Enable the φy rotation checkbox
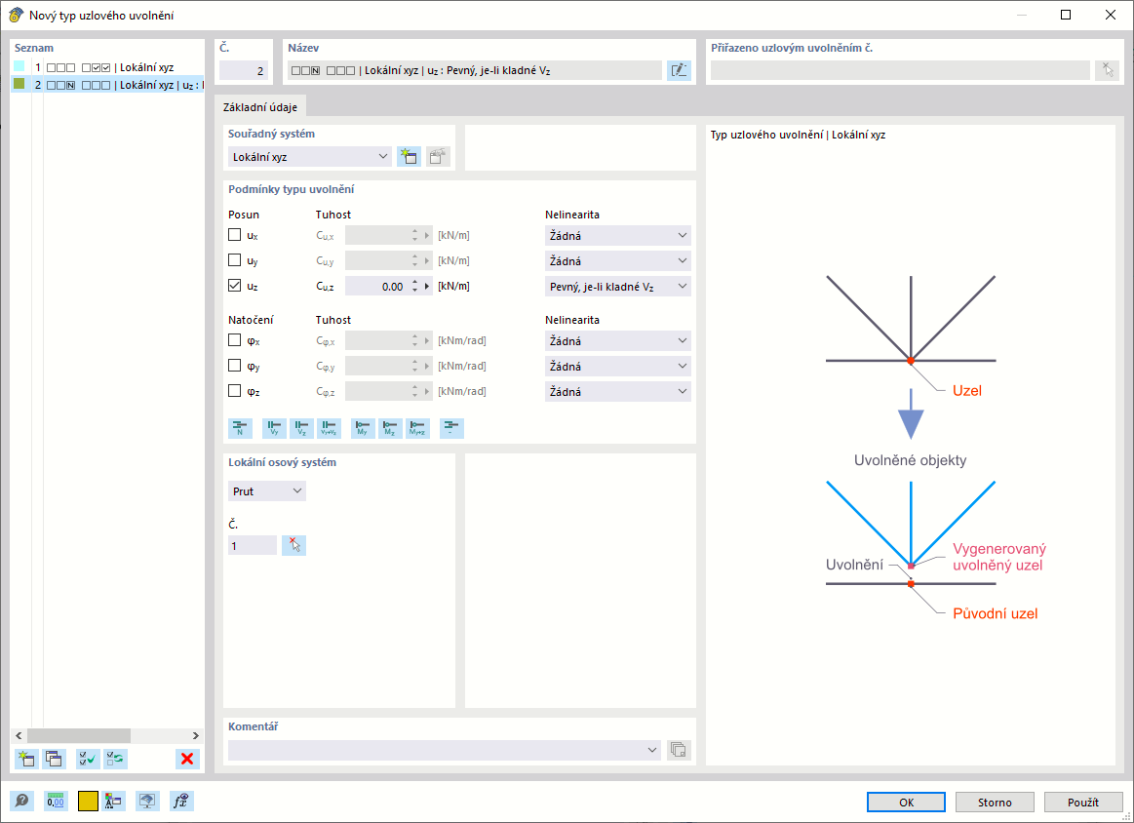 234,366
